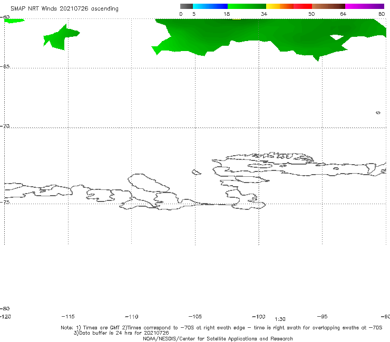Click the longitude label '-120'
The width and height of the screenshot is (390, 342).
click(5, 316)
